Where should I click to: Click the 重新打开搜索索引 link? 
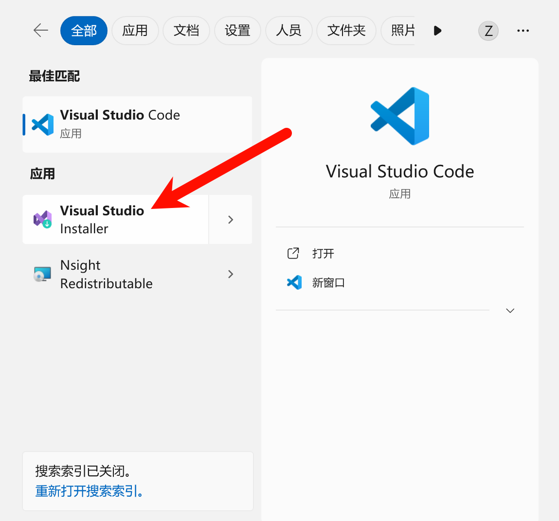coord(89,491)
